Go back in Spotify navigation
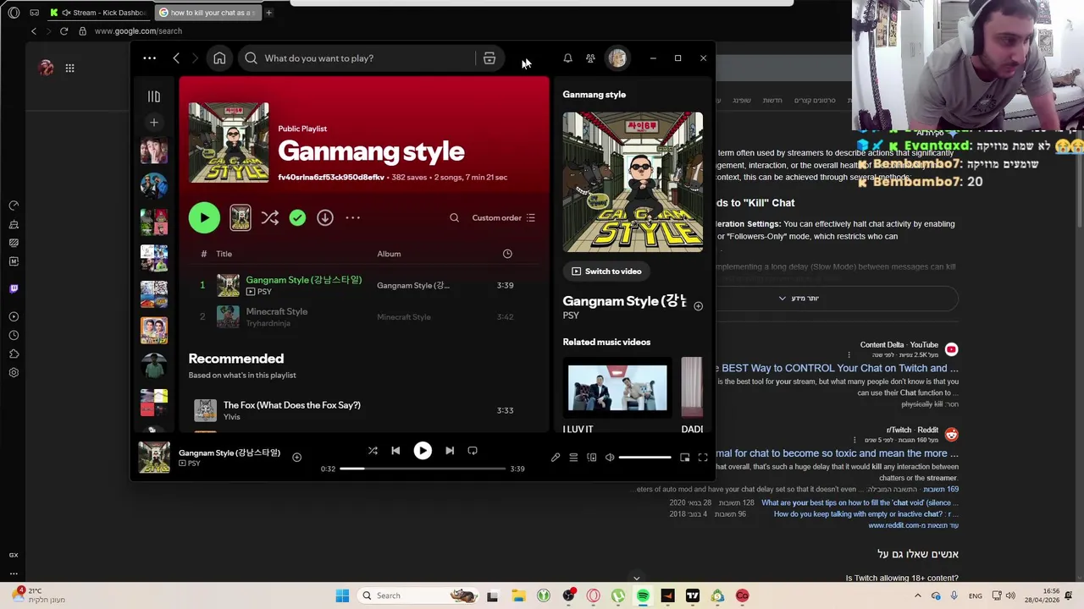 [x=176, y=58]
